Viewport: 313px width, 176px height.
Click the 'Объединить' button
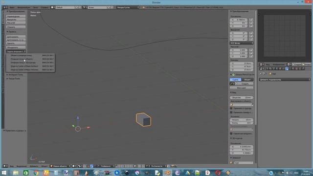tap(16, 47)
